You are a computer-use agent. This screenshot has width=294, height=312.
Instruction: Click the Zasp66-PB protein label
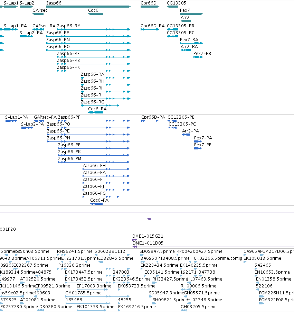[x=69, y=145]
